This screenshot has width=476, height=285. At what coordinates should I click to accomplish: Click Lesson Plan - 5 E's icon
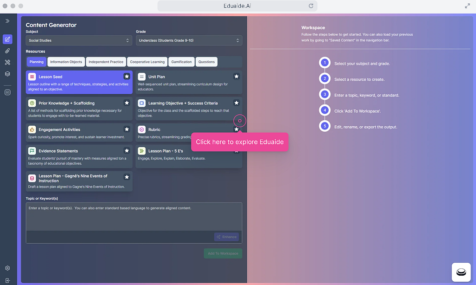pyautogui.click(x=142, y=151)
